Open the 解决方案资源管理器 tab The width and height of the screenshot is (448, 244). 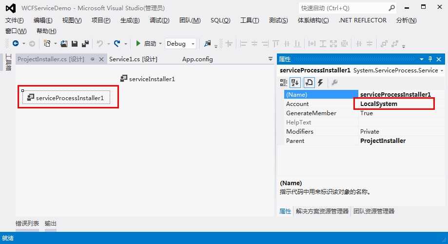click(x=322, y=211)
